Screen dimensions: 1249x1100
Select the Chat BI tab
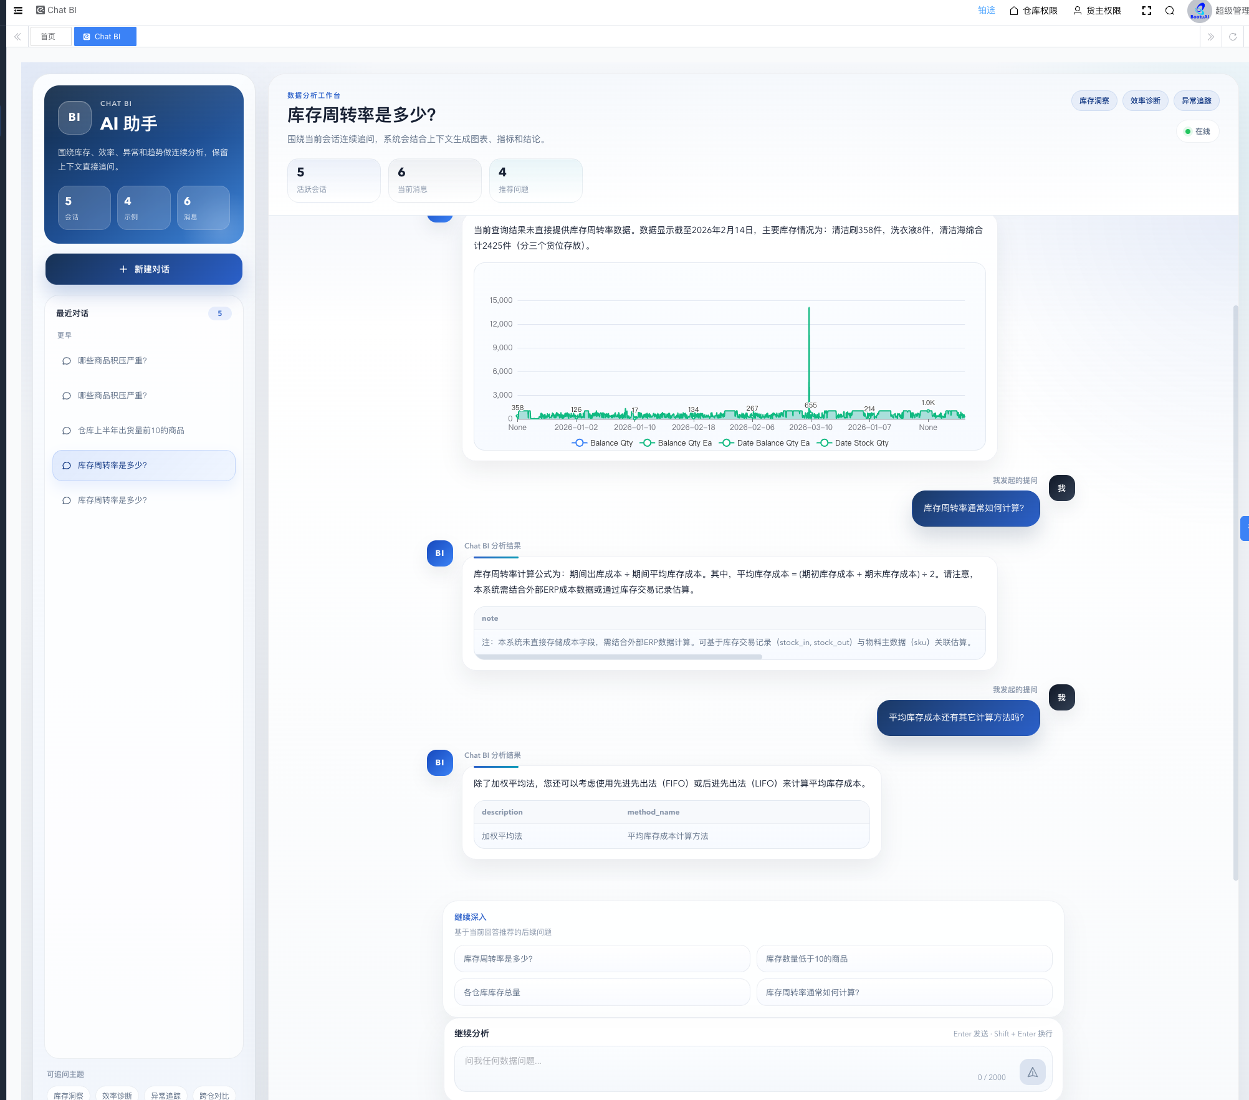pos(105,37)
